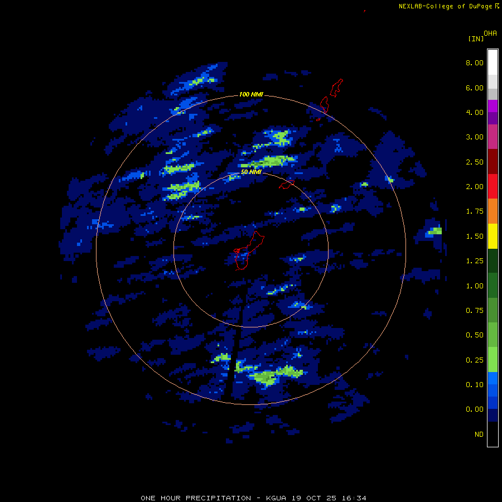Click the 2.50 legend value
Viewport: 502px width, 502px height.
(475, 162)
